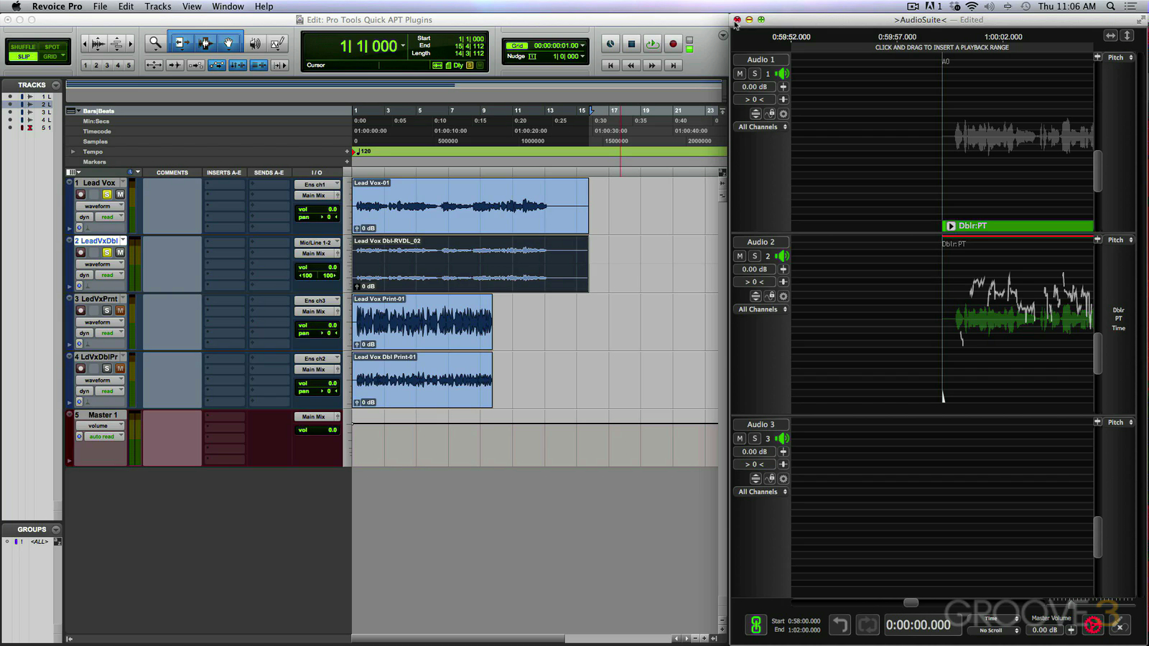Open the File menu
1149x646 pixels.
tap(100, 6)
